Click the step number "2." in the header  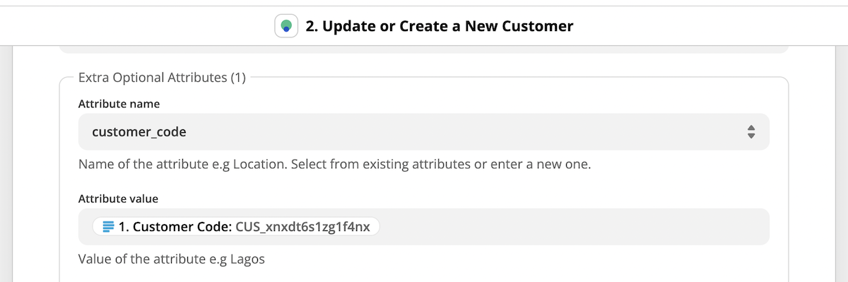pyautogui.click(x=312, y=27)
